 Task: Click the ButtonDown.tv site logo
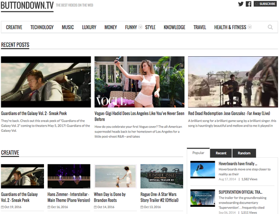(x=27, y=5)
